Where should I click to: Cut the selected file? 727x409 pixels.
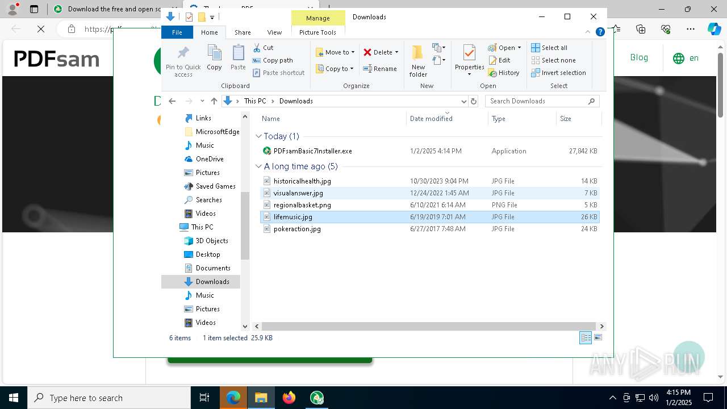263,48
